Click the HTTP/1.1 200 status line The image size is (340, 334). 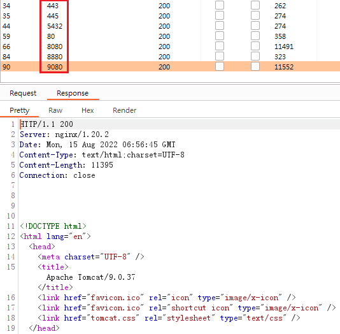(x=46, y=124)
